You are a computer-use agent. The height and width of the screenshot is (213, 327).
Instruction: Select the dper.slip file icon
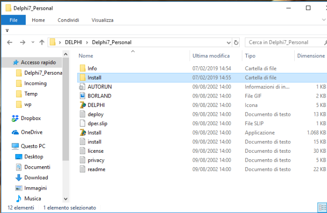coord(83,123)
